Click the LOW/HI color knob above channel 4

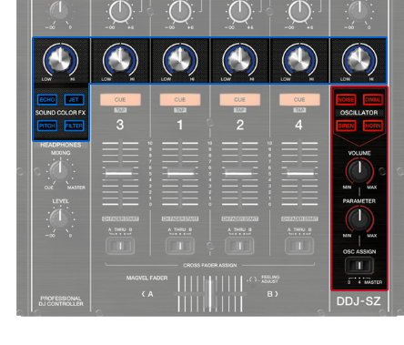tap(299, 60)
